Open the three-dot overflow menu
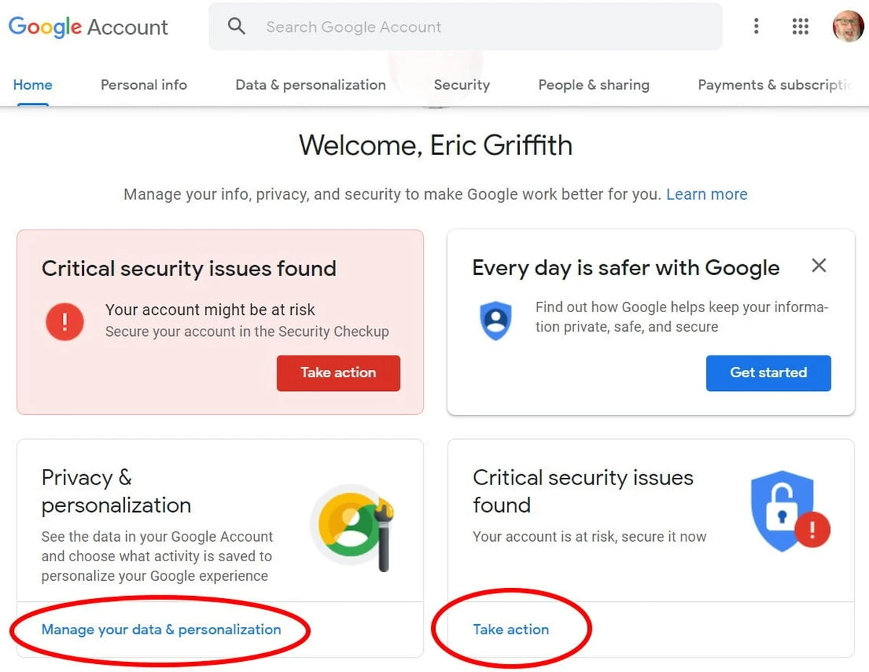869x672 pixels. click(756, 26)
